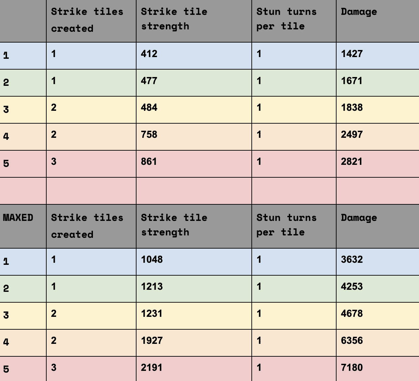Select the MAXED header cell
Screen dimensions: 419x381
(23, 226)
